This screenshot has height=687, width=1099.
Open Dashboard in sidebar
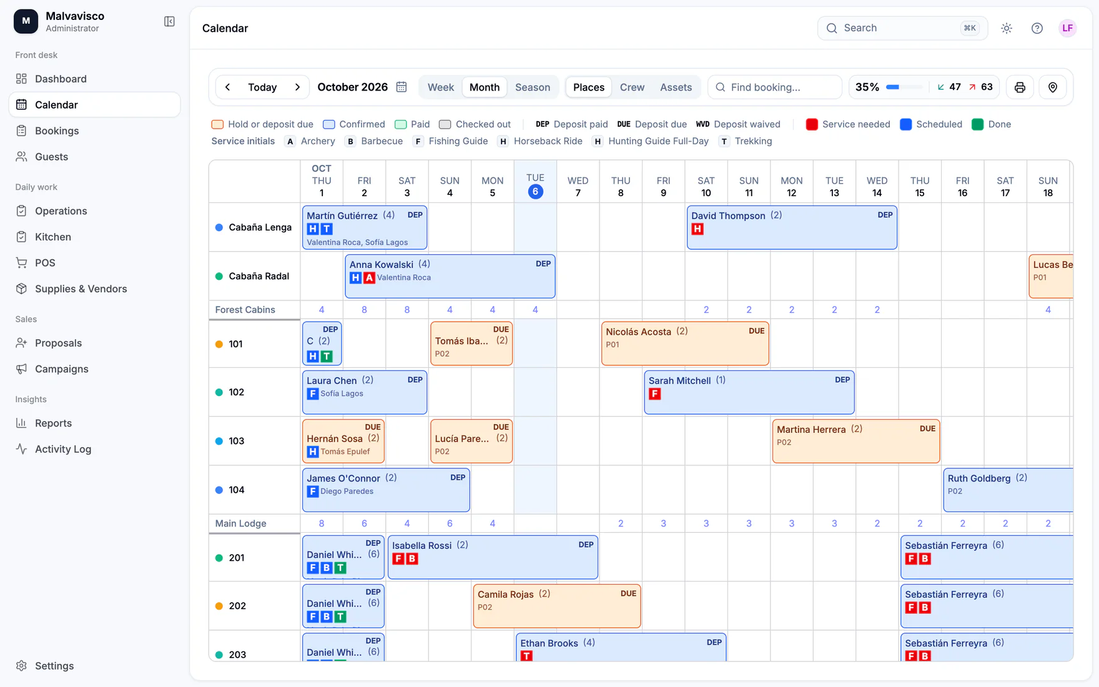[94, 79]
